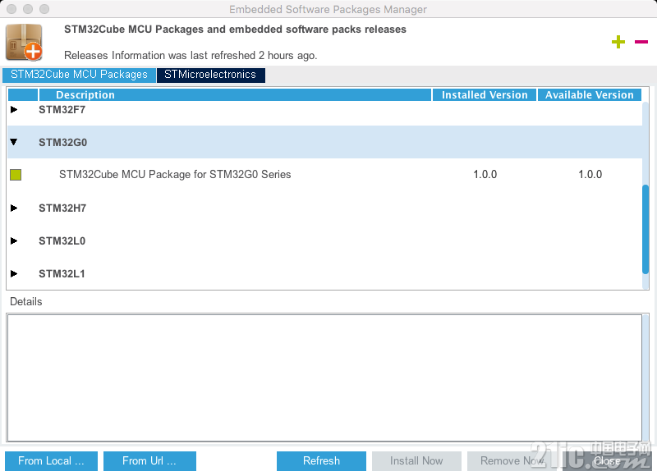Click the Remove Now button
This screenshot has width=657, height=476.
(x=512, y=461)
